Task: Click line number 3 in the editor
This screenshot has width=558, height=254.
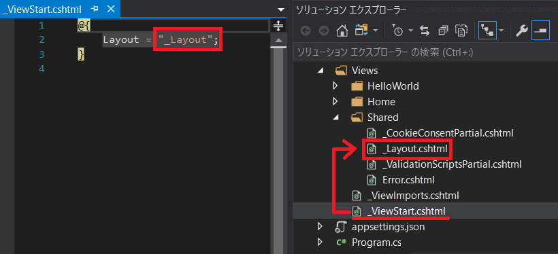Action: click(x=42, y=54)
